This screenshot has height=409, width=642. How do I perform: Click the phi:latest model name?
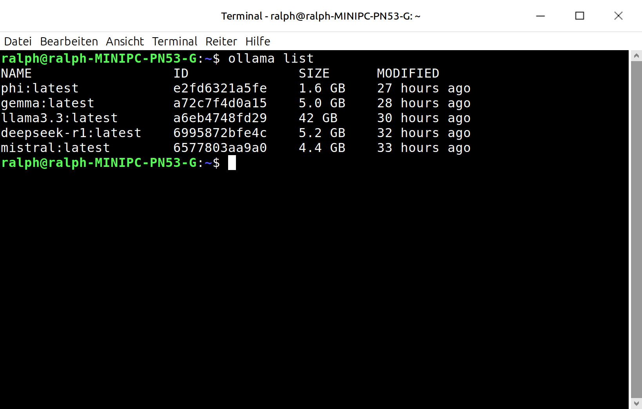click(x=40, y=89)
